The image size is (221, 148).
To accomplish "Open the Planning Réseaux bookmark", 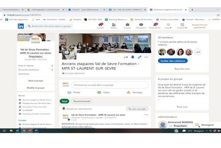I will pos(117,19).
